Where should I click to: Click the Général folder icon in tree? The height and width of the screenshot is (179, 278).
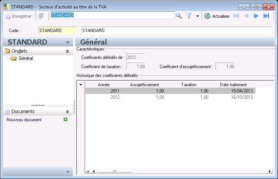pyautogui.click(x=14, y=58)
